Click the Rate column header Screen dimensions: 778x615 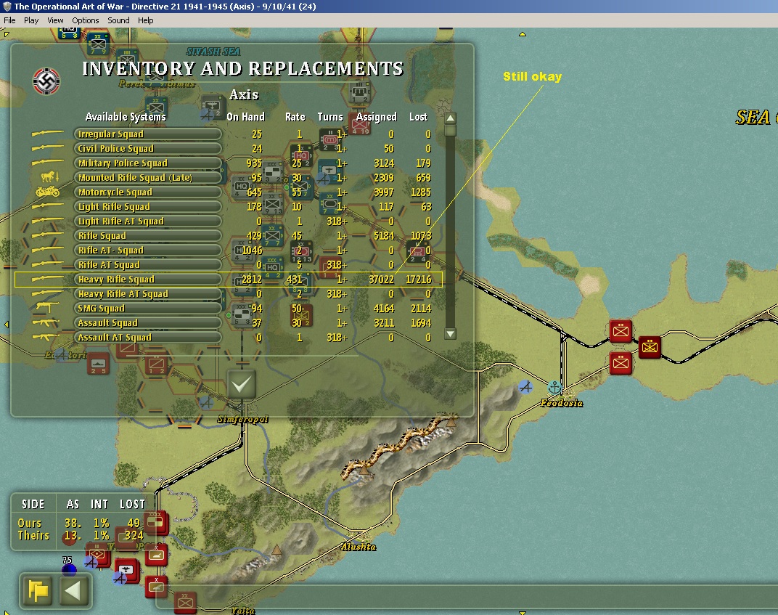click(x=295, y=117)
